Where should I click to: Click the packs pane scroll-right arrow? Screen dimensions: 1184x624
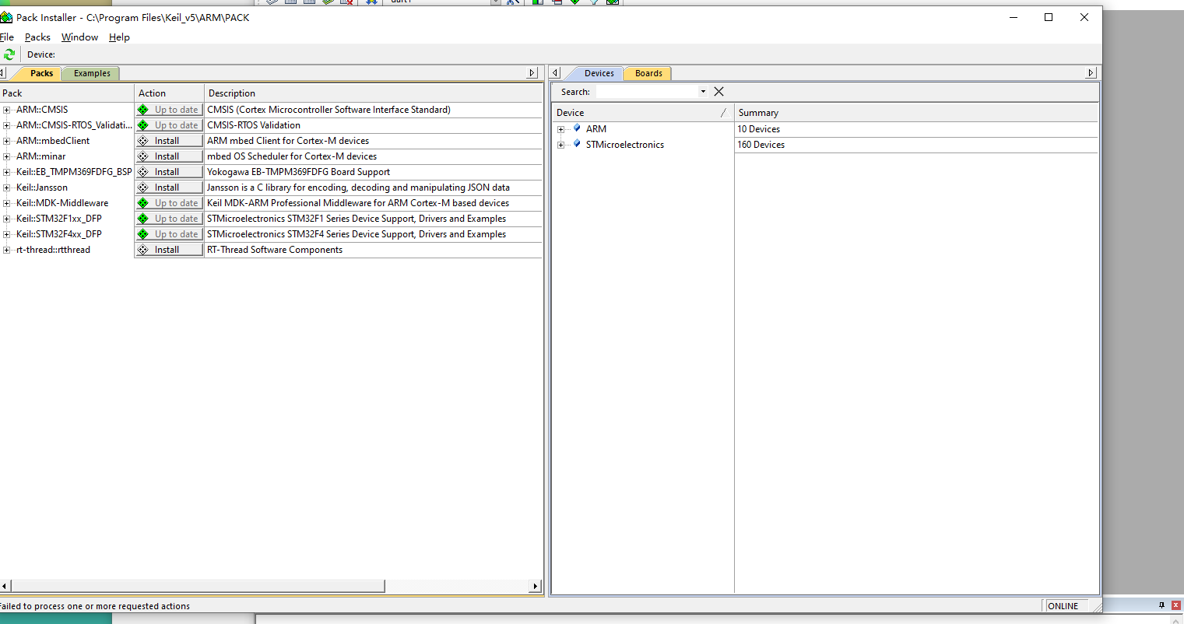point(534,586)
